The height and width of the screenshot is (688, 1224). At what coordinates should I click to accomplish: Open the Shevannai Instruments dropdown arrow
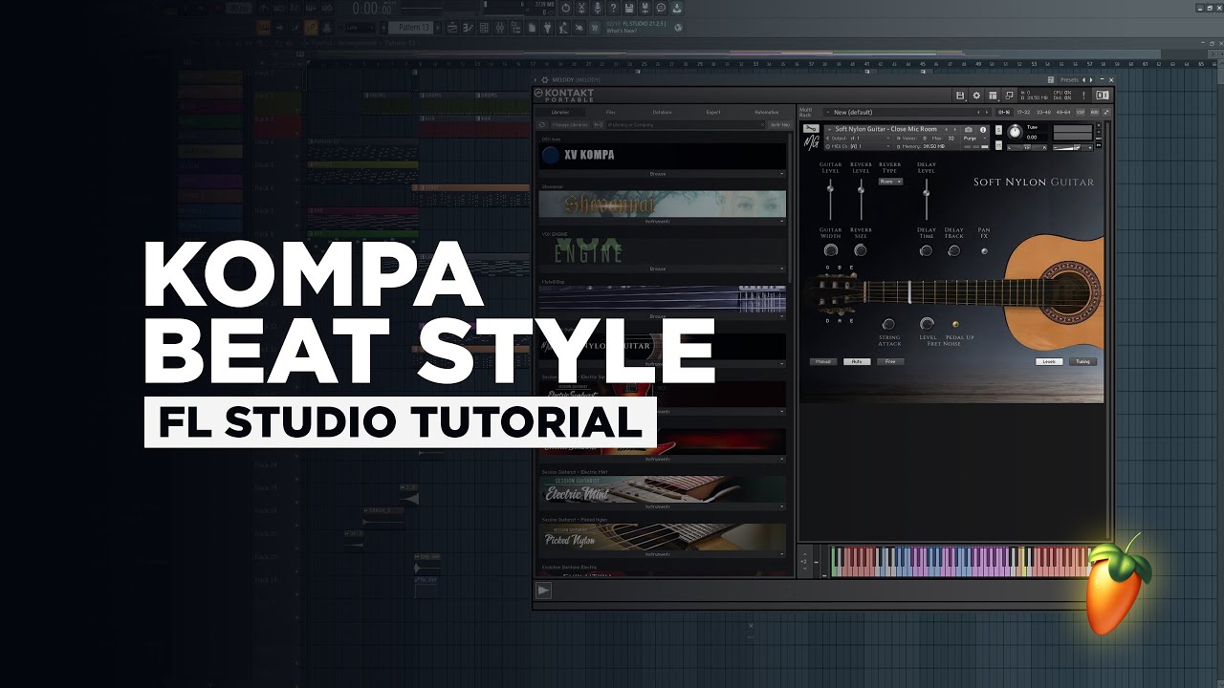click(782, 221)
